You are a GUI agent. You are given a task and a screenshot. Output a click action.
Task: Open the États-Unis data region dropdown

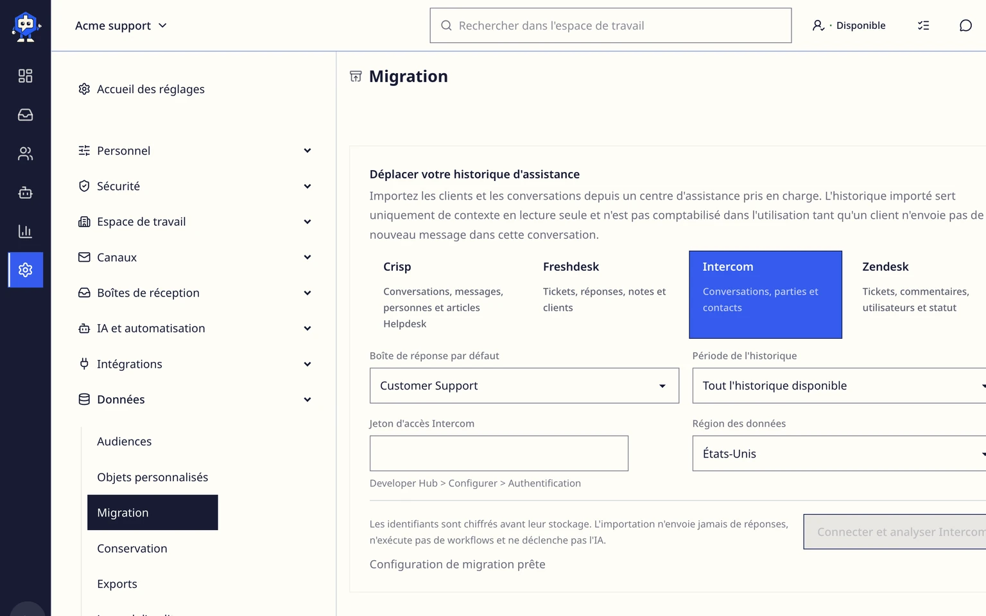(839, 454)
